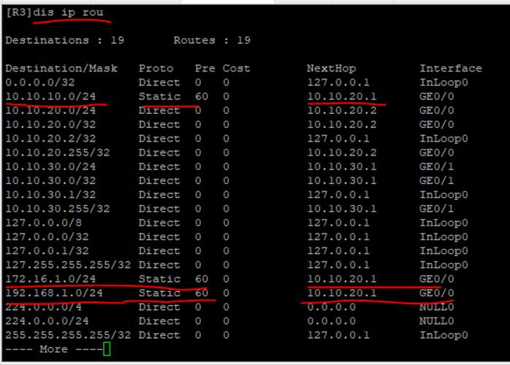Click next hop of the 192.168.1.0/24 route
Screen dimensions: 510x365
click(341, 293)
